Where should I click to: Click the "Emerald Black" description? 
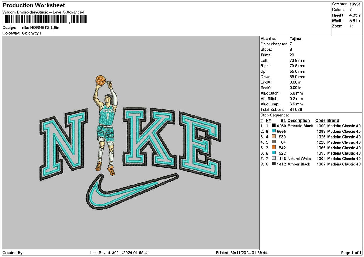click(300, 126)
